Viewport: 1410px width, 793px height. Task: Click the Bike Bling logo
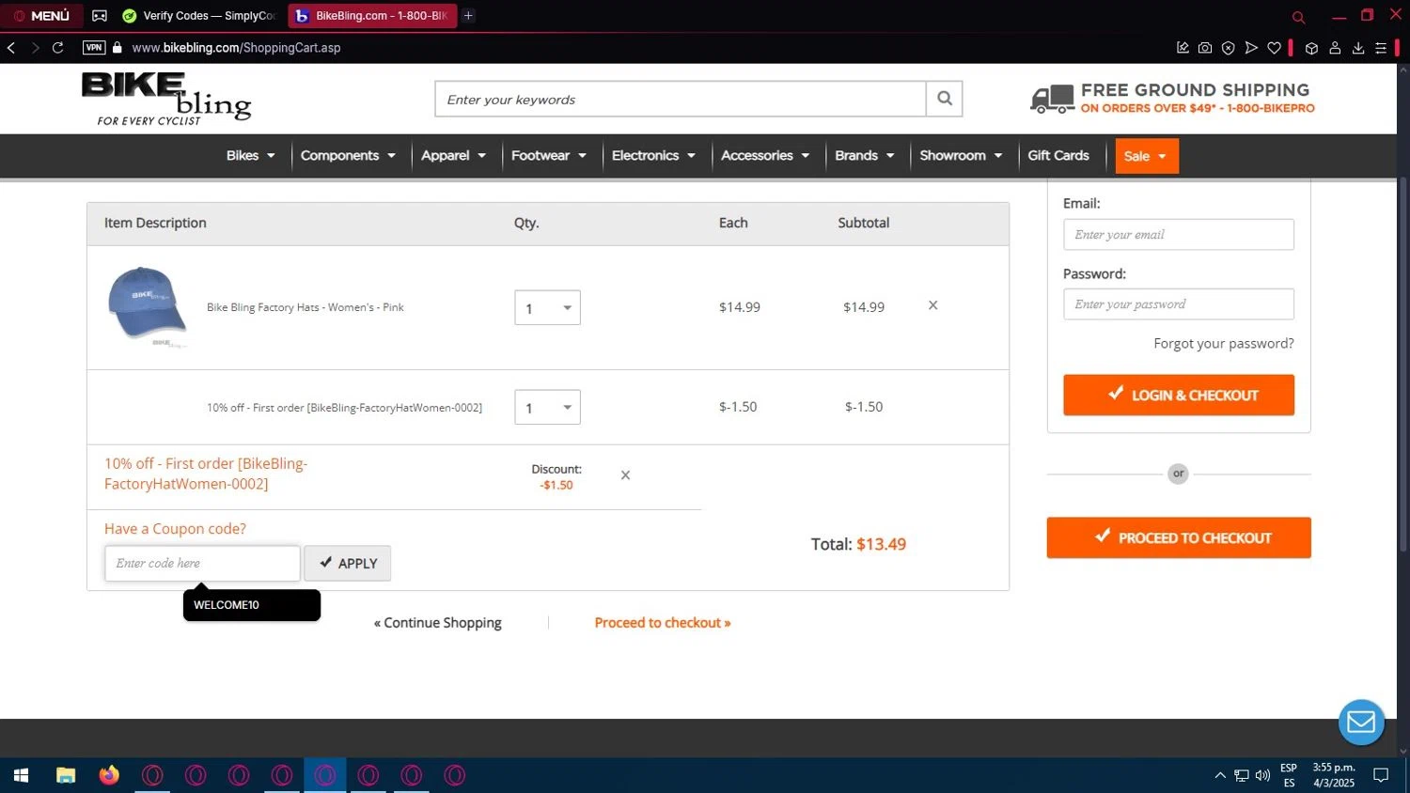point(166,99)
